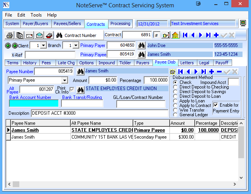Expand the Branch dropdown
This screenshot has height=194, width=251.
(x=76, y=45)
